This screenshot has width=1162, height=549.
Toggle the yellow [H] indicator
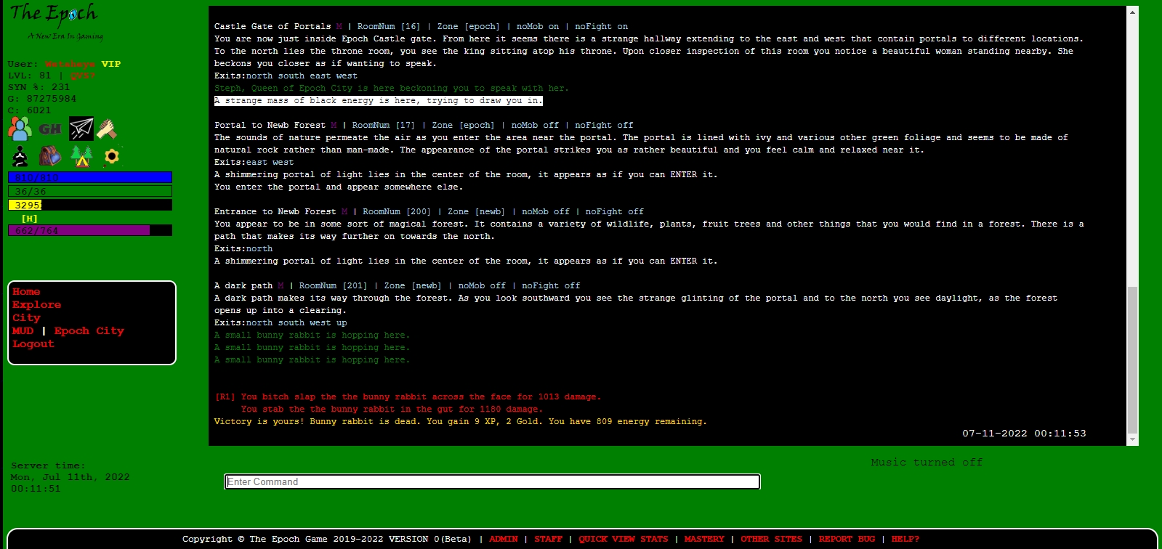pos(29,219)
